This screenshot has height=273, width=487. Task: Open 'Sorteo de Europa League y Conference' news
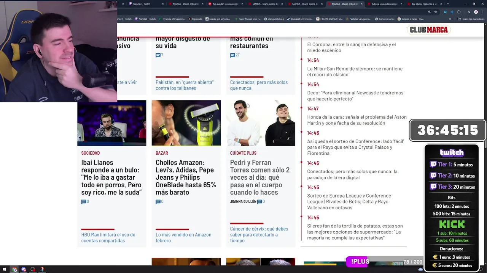(349, 201)
